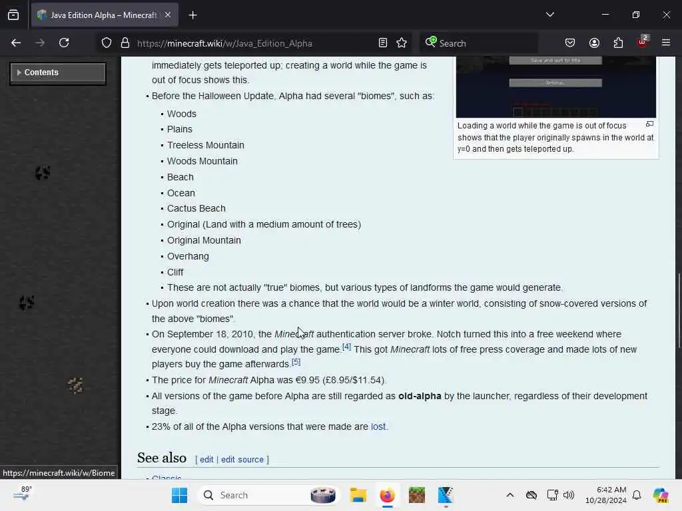Open uBlock extension icon with badge
The image size is (682, 511).
[x=643, y=42]
